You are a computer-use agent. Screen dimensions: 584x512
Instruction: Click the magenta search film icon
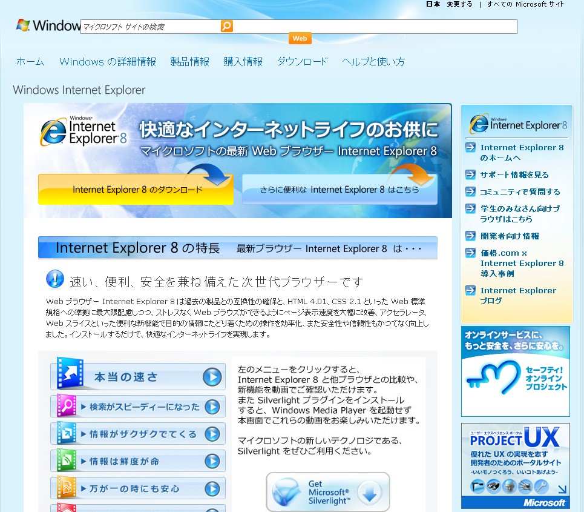coord(67,405)
